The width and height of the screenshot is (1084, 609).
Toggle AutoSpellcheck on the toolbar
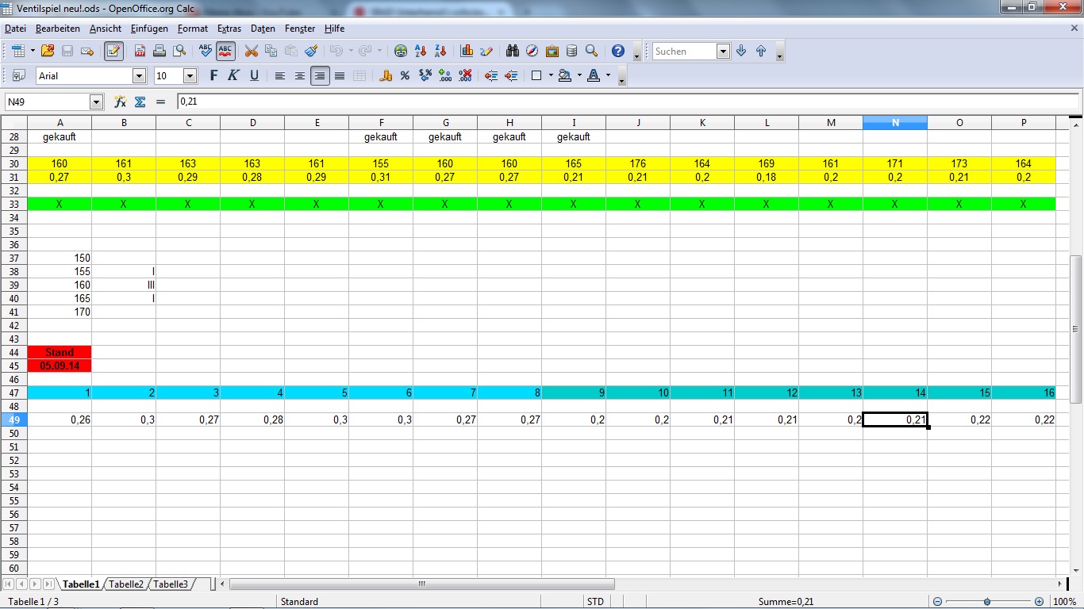(x=226, y=52)
